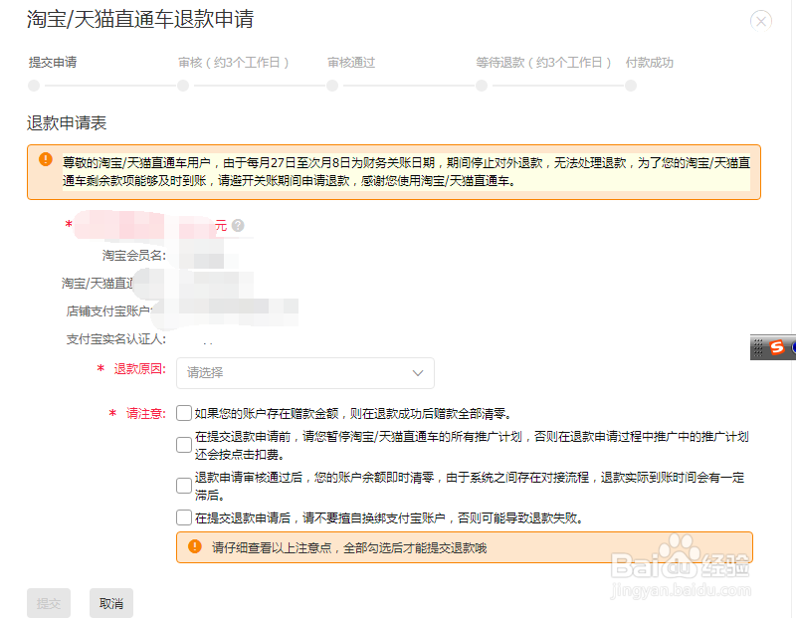Image resolution: width=796 pixels, height=618 pixels.
Task: Click the 财务关账日期 notice text
Action: [406, 171]
